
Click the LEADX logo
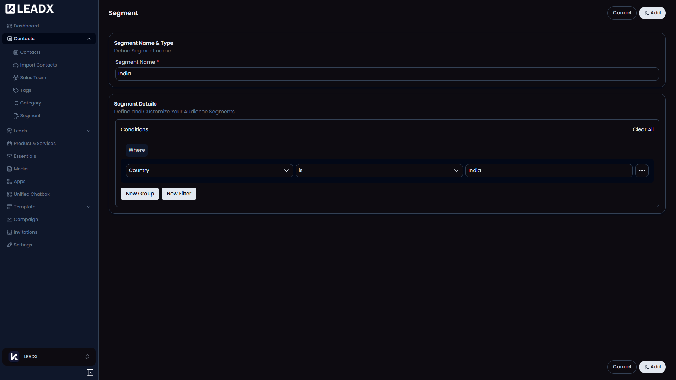point(29,8)
